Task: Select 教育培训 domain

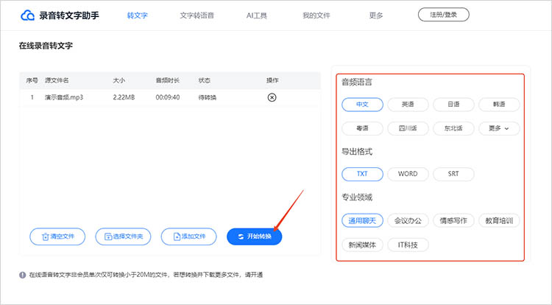Action: click(499, 221)
